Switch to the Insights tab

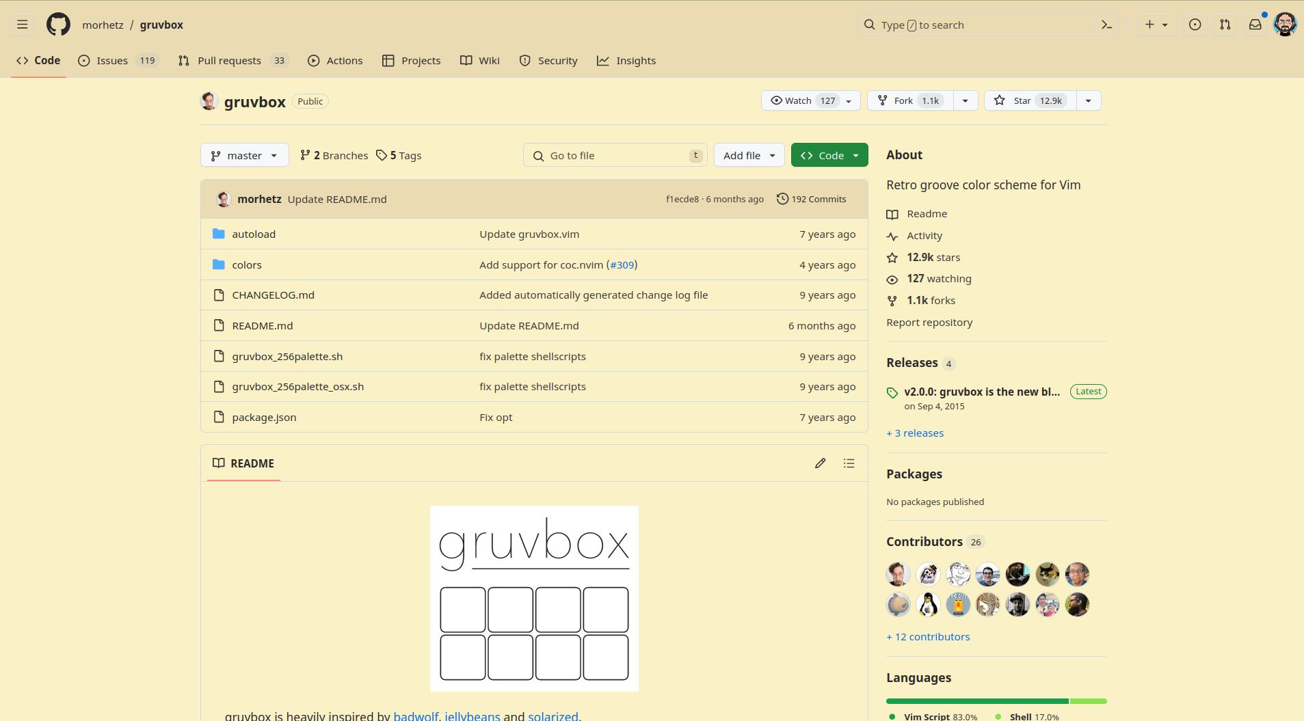(626, 60)
